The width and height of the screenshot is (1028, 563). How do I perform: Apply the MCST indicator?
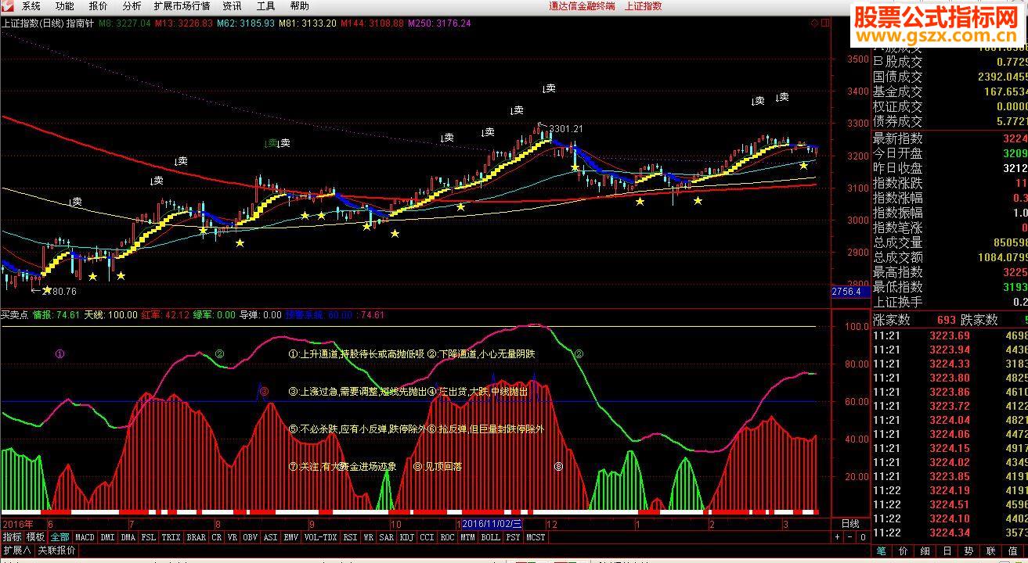pyautogui.click(x=536, y=538)
